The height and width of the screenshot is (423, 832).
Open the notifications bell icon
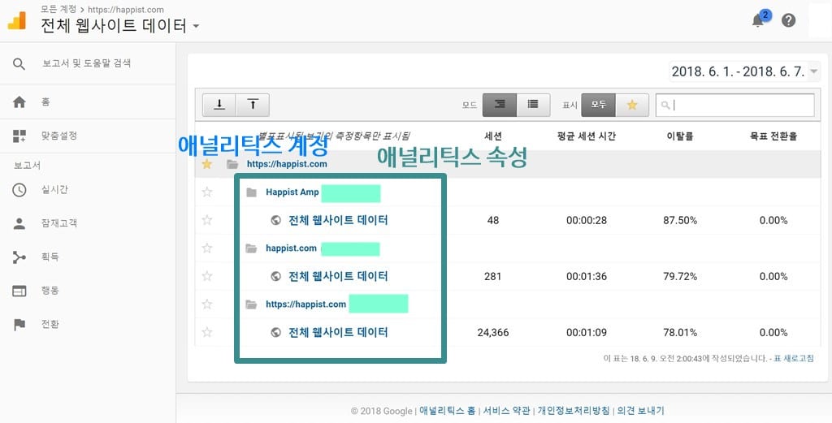pos(758,20)
